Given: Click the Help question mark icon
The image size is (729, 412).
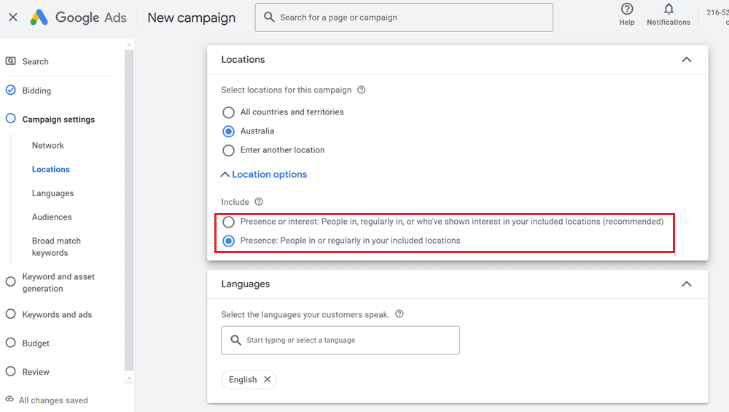Looking at the screenshot, I should [x=626, y=9].
